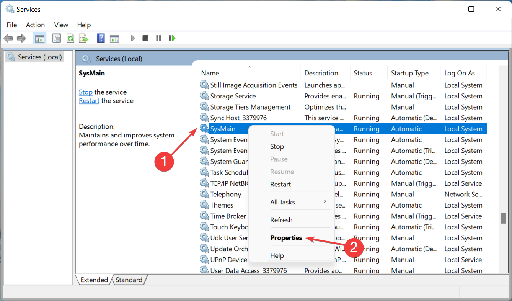Image resolution: width=512 pixels, height=301 pixels.
Task: Click the Pause Service icon
Action: (158, 38)
